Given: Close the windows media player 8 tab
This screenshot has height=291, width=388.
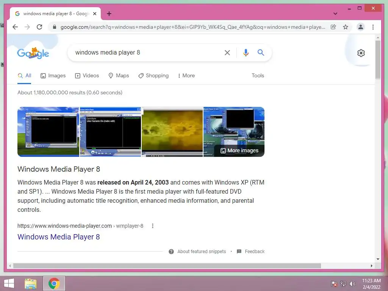Looking at the screenshot, I should [x=94, y=14].
